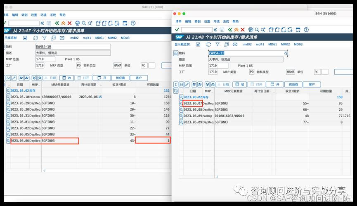Screen dimensions: 357x206
Task: Click the orange Exit arrow in S4H (5) window
Action: 236,30
